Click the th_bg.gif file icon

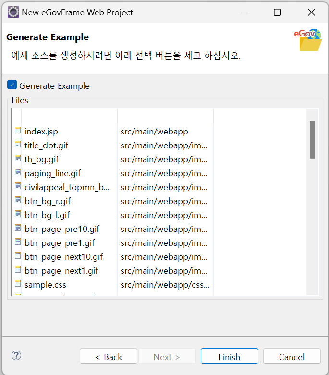tap(18, 158)
